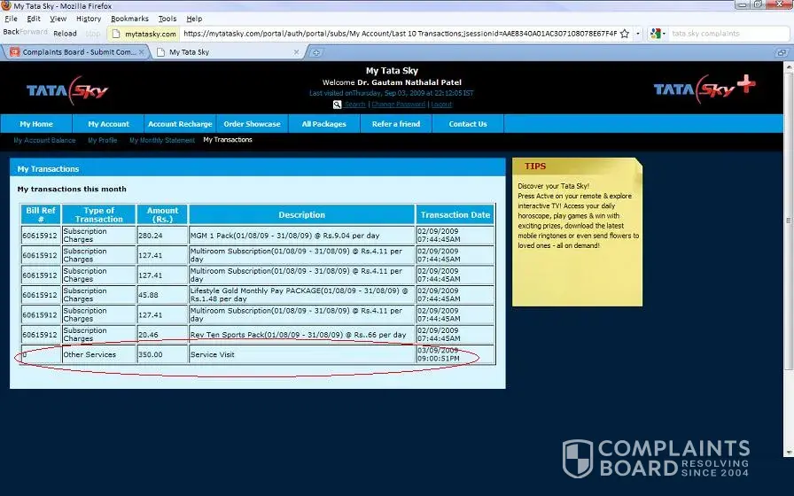Click the magnifier icon beside Search link
Viewport: 794px width, 496px height.
pyautogui.click(x=338, y=105)
